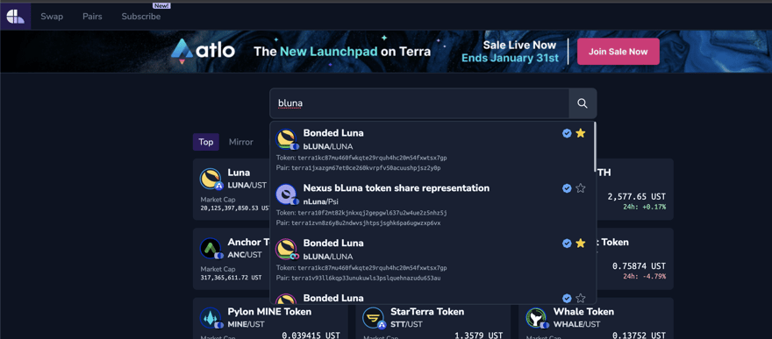Unfavorite Bonded Luna with pair terra1jxazgm

click(581, 133)
